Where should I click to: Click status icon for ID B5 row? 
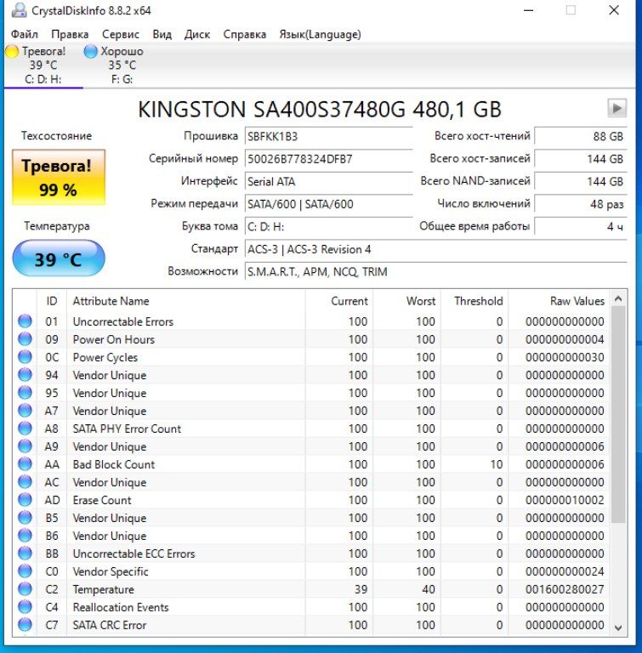click(25, 518)
